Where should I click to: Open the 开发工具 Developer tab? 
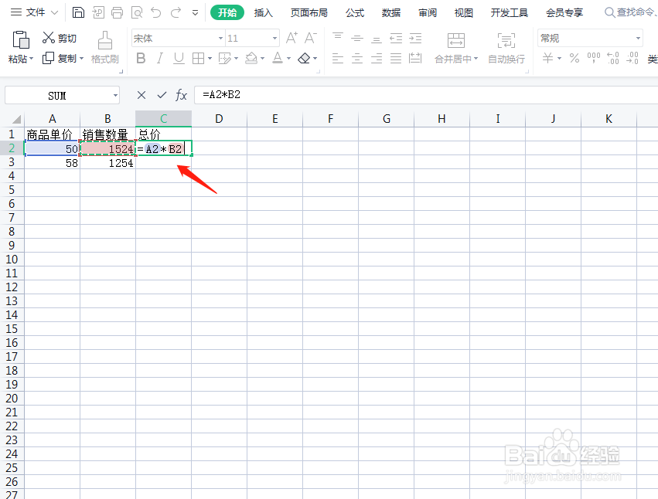(x=510, y=13)
